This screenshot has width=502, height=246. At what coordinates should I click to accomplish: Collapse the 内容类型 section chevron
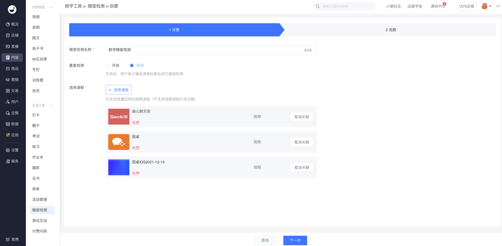click(51, 7)
